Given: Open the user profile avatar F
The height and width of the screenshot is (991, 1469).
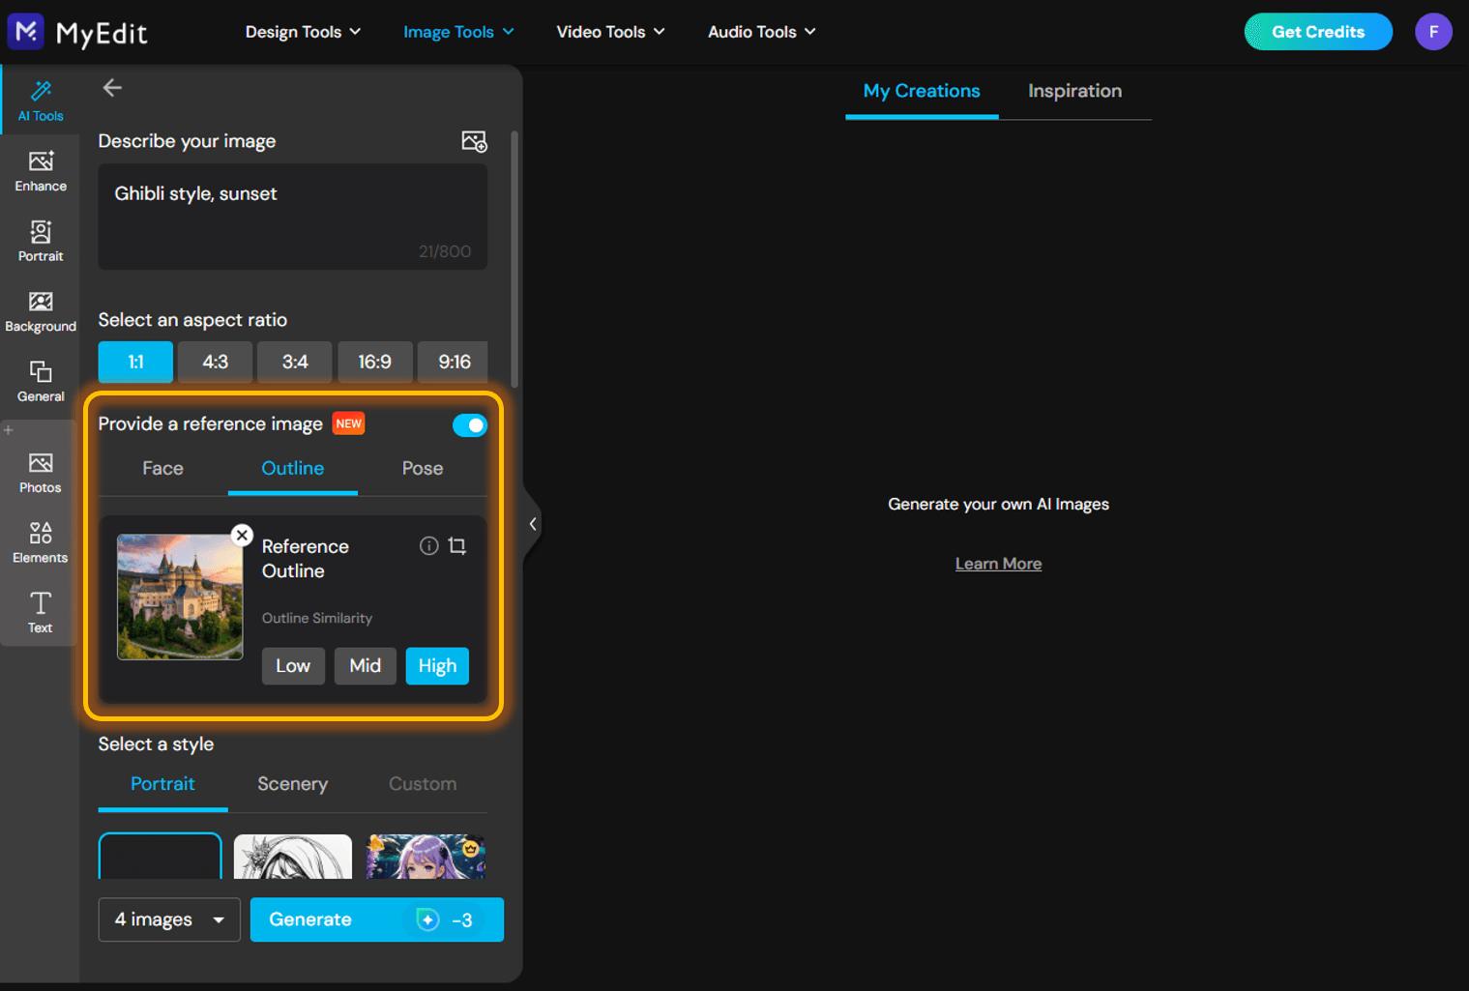Looking at the screenshot, I should (x=1433, y=32).
